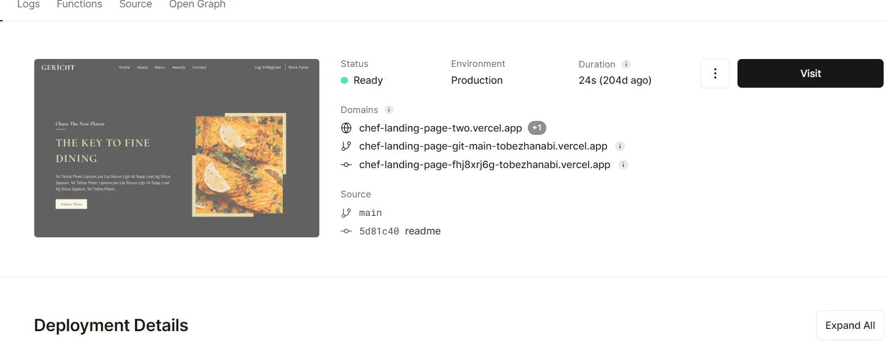
Task: Click info icon after the git-main domain
Action: pos(620,146)
